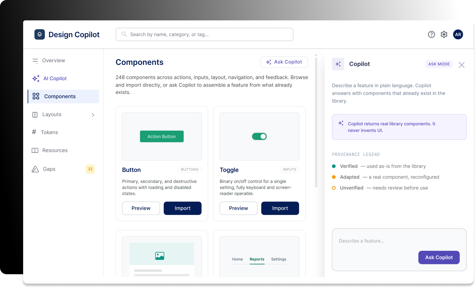
Task: Expand the Layouts submenu chevron
Action: tap(93, 115)
